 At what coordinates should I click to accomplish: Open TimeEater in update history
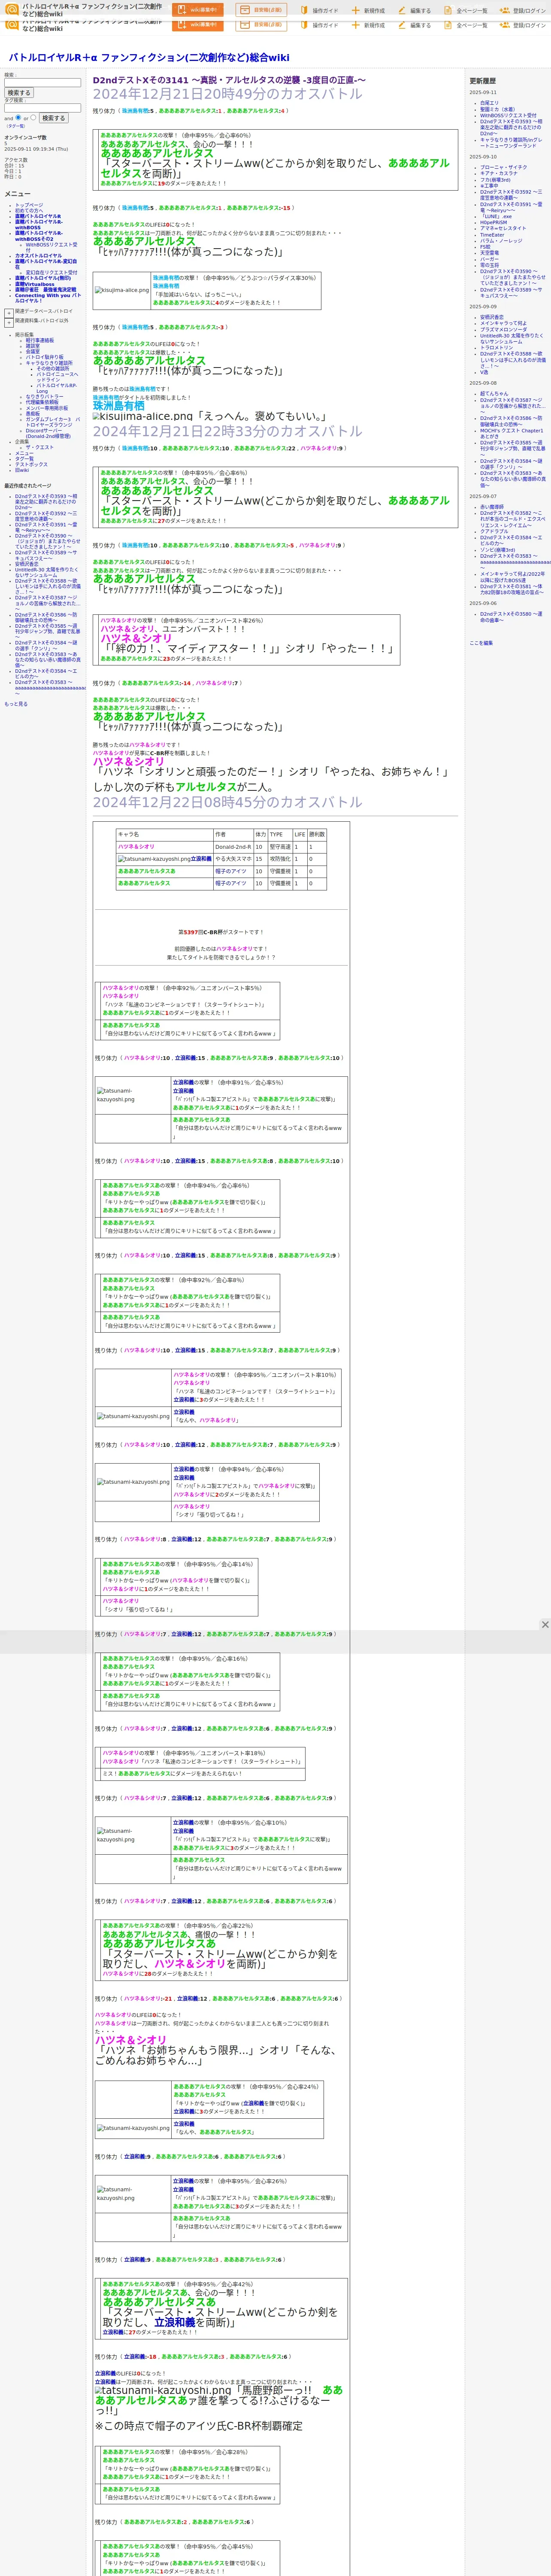coord(492,235)
